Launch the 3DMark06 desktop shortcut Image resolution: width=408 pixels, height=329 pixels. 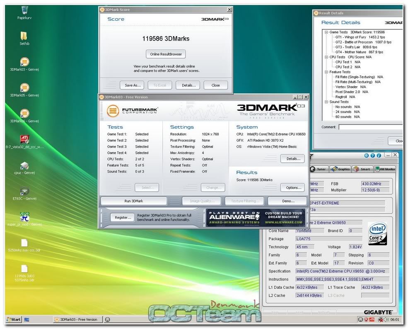24,113
